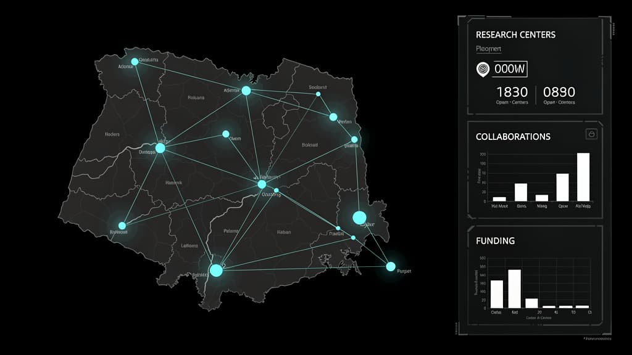This screenshot has height=355, width=632.
Task: Select the map node near Bobcon label
Action: (x=122, y=226)
